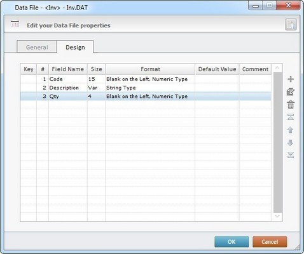
Task: Confirm with the OK button
Action: pyautogui.click(x=231, y=242)
